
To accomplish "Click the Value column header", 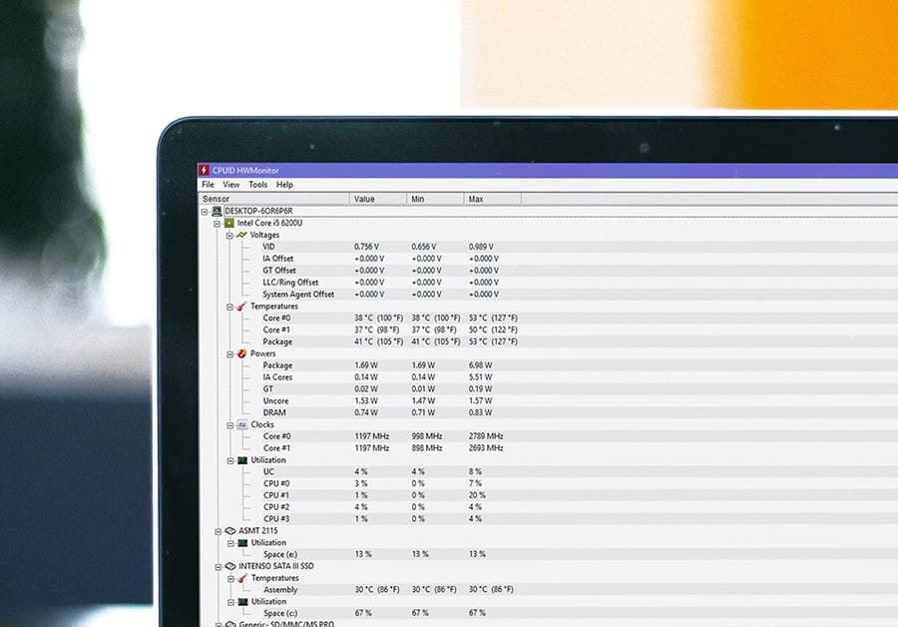I will 378,199.
